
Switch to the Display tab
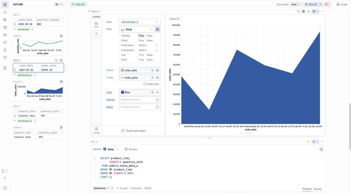(317, 189)
